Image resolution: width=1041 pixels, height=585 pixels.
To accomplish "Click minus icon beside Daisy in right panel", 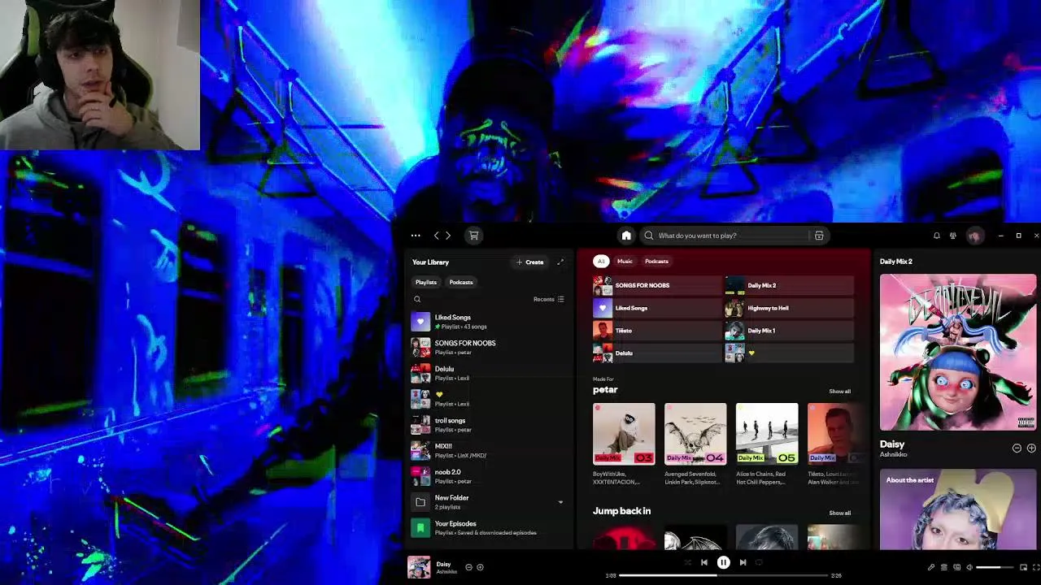I will coord(1017,448).
